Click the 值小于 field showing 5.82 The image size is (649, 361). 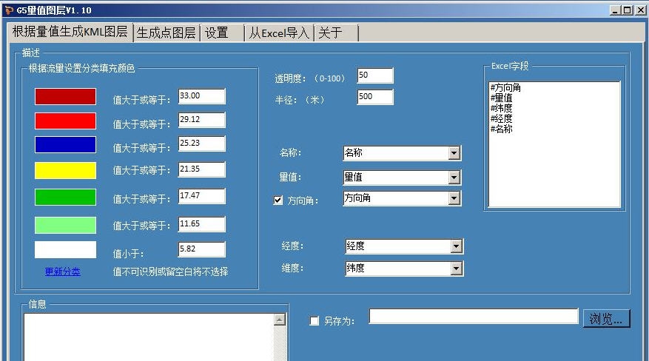pos(202,249)
